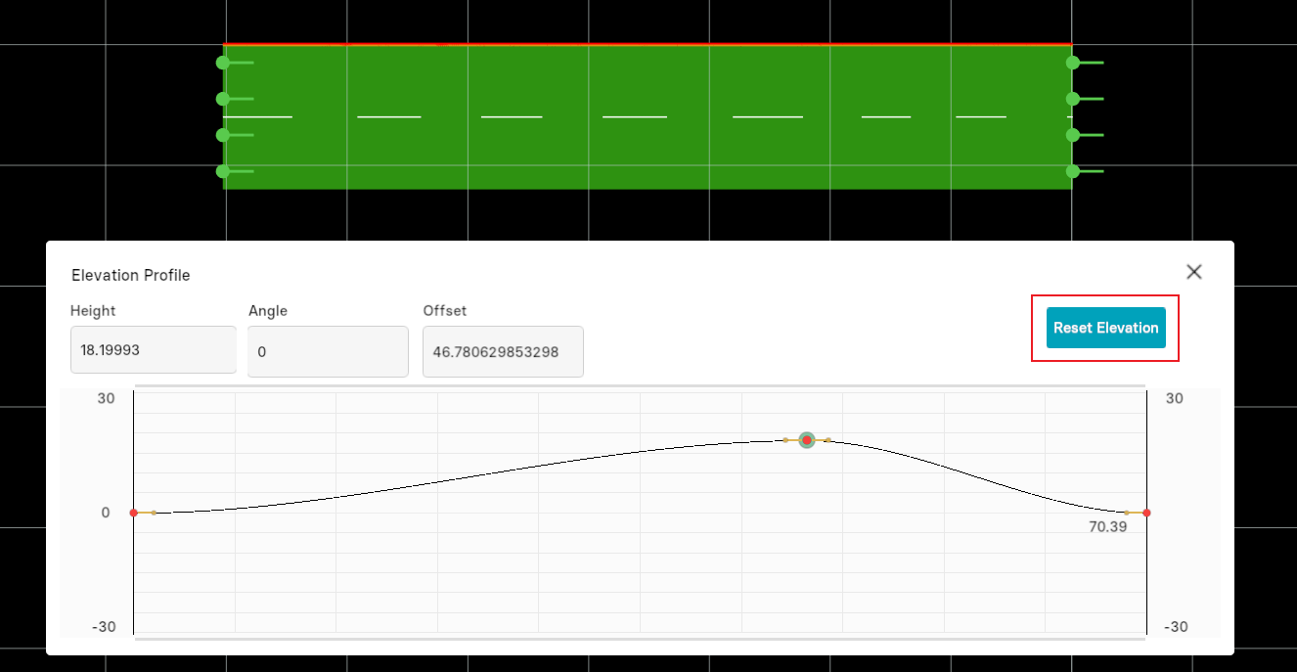Click left tangent handle of peak point
This screenshot has height=672, width=1297.
tap(785, 440)
